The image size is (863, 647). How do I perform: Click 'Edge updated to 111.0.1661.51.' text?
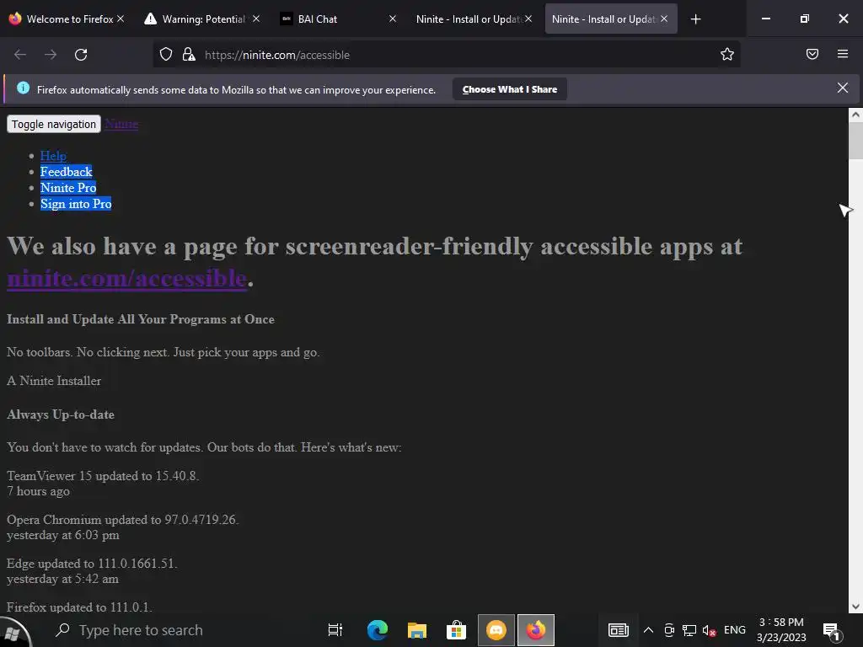(x=92, y=564)
